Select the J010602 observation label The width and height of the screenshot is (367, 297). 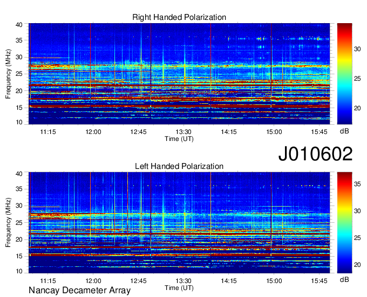[x=315, y=154]
